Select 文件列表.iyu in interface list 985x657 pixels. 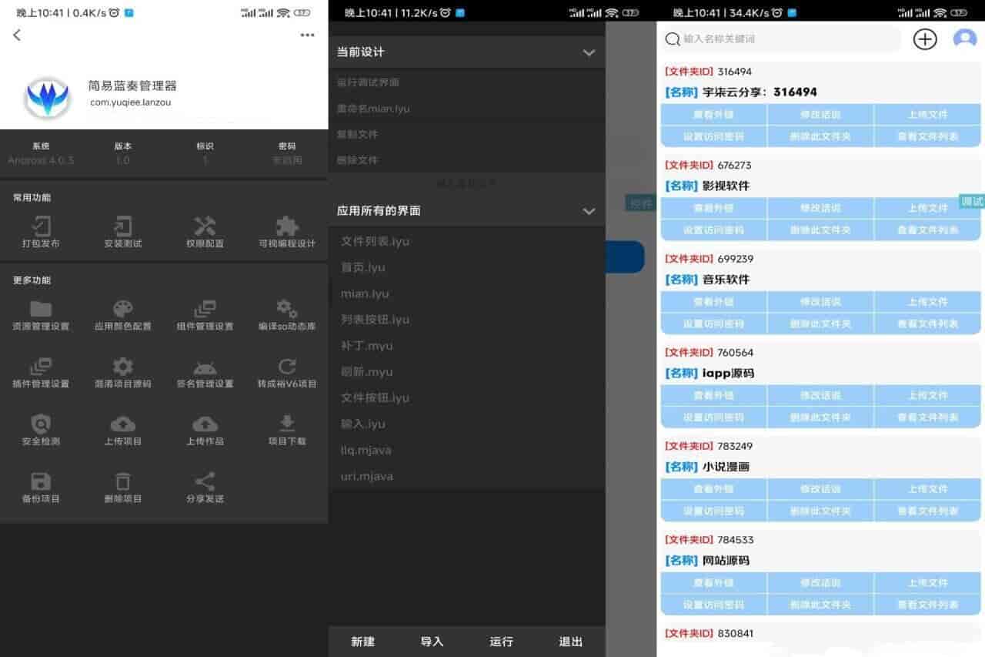coord(376,241)
